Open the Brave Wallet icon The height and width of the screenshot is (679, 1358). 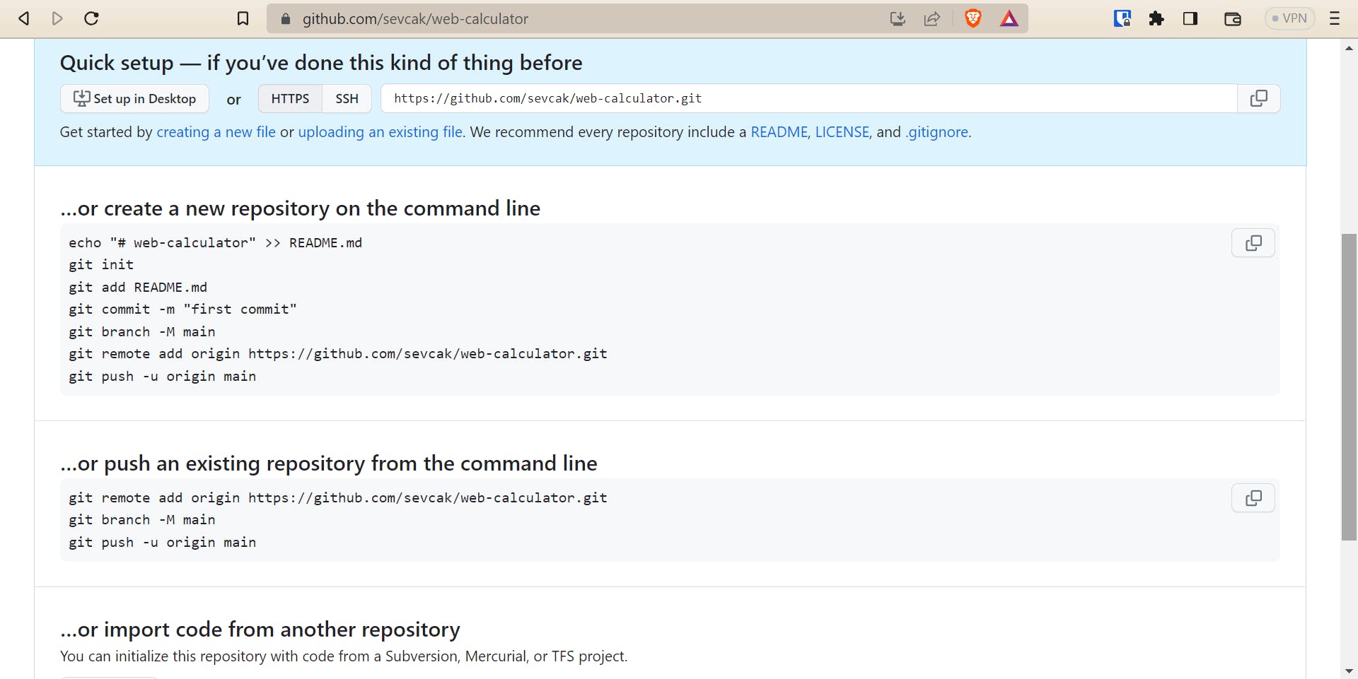pos(1233,19)
